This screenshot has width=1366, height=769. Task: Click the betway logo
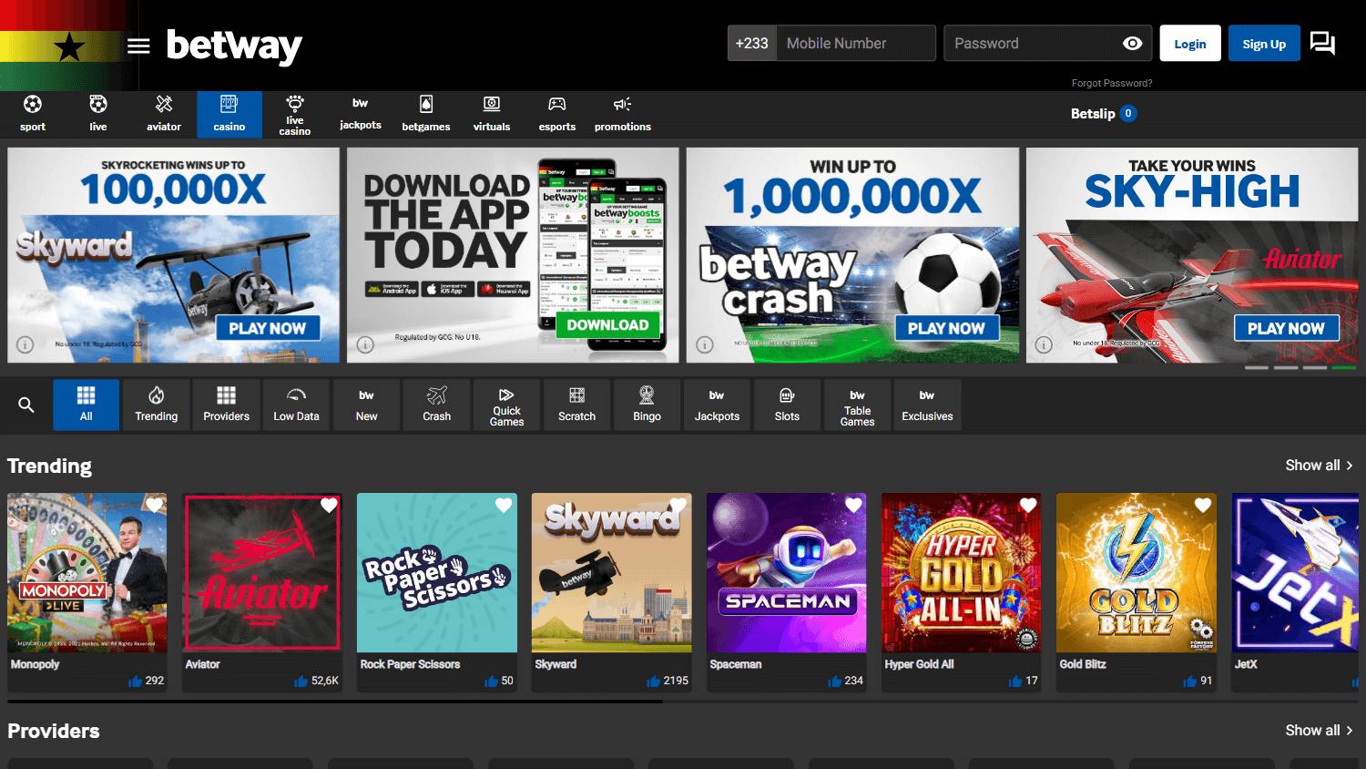(x=234, y=46)
